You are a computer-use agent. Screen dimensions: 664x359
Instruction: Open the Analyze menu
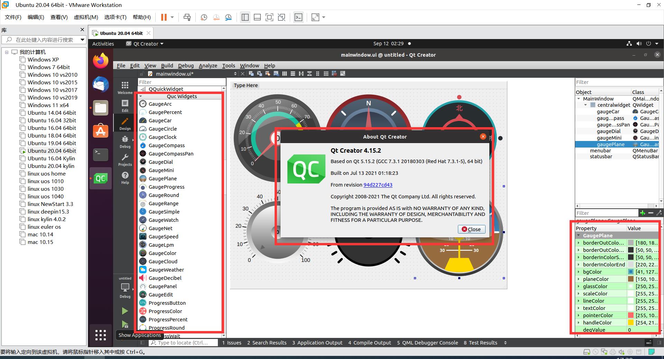208,66
